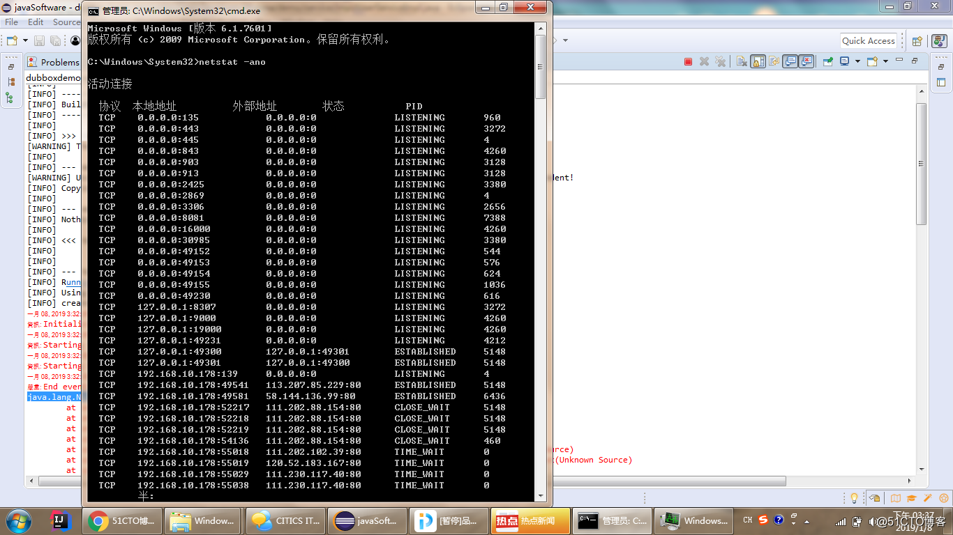Toggle Word Wrap in console toolbar
Screen dimensions: 953x535
point(774,61)
